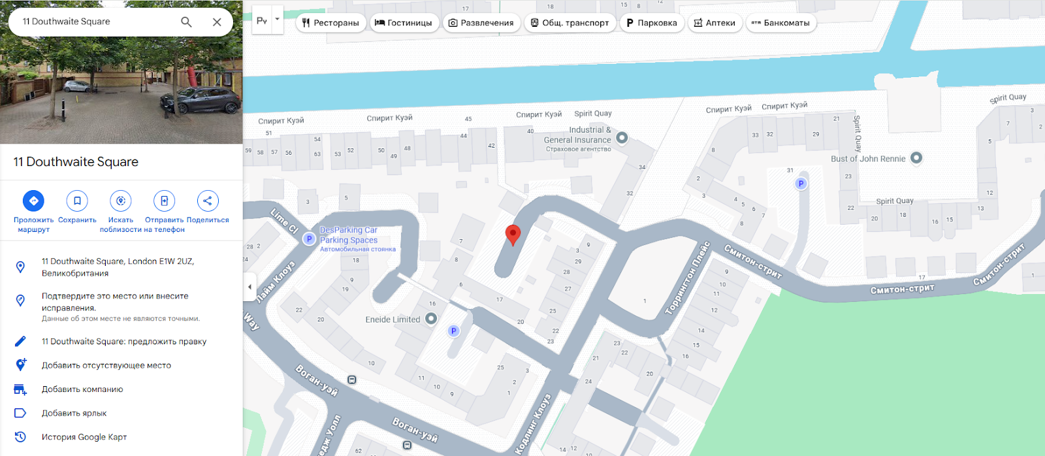Collapse the side panel with arrow handle
The width and height of the screenshot is (1045, 456).
point(249,287)
